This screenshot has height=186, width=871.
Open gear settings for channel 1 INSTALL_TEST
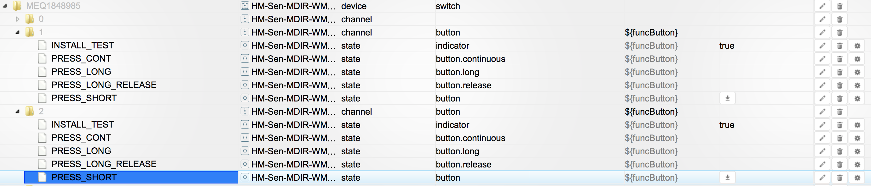point(857,46)
